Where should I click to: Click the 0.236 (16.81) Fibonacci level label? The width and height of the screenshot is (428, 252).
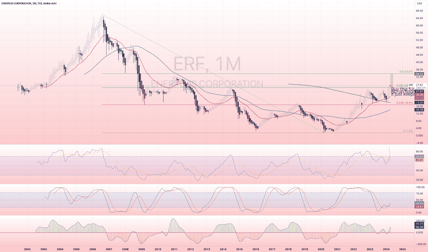[x=404, y=103]
